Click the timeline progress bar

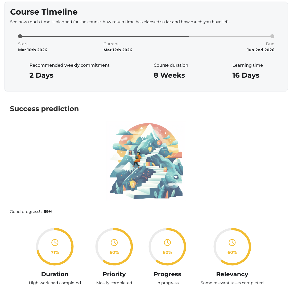[106, 36]
